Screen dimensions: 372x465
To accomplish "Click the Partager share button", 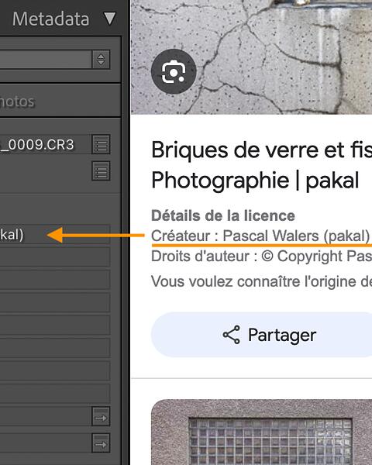I will (x=262, y=335).
